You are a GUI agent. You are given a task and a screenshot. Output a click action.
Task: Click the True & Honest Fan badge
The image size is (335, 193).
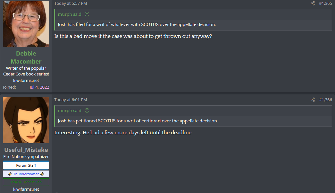pos(26,182)
